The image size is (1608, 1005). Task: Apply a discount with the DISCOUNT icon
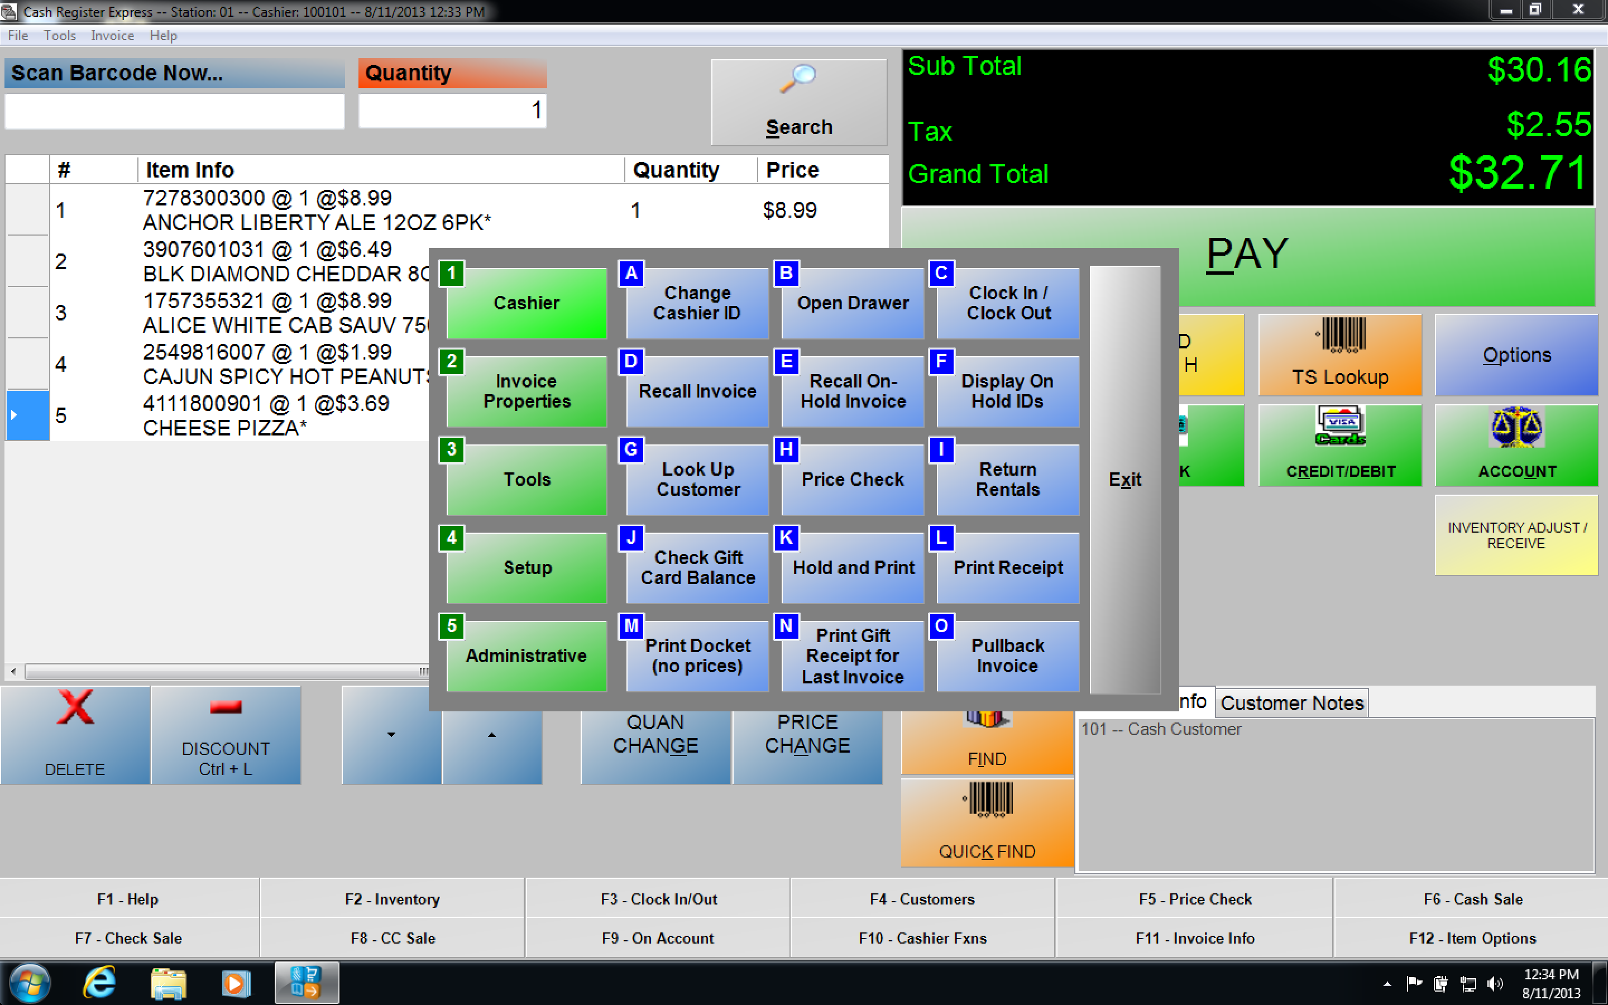[226, 706]
